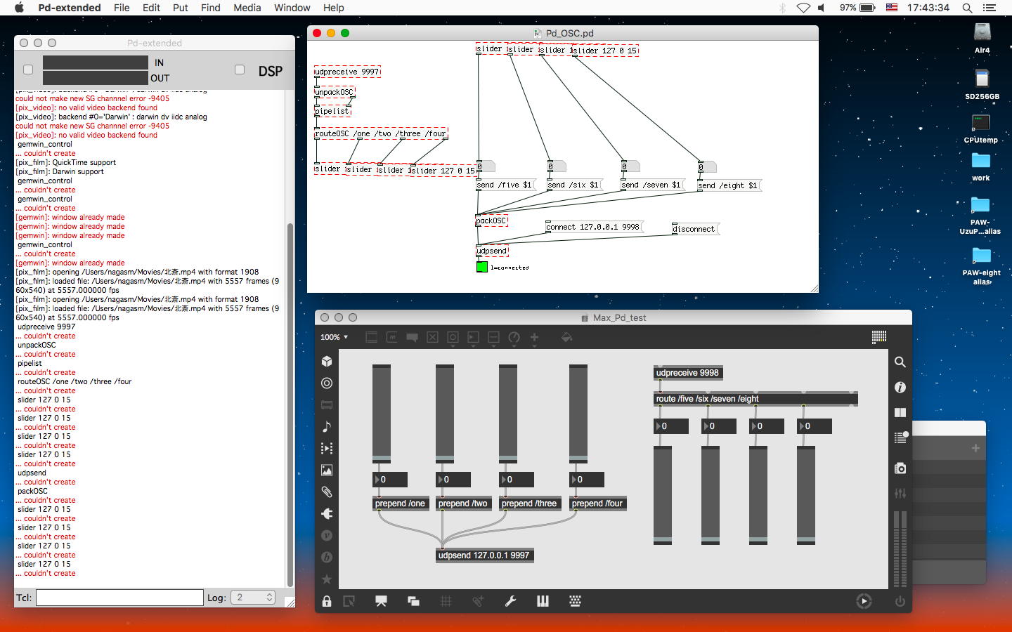Toggle the green connected box in Pd_OSC patch

(x=481, y=267)
